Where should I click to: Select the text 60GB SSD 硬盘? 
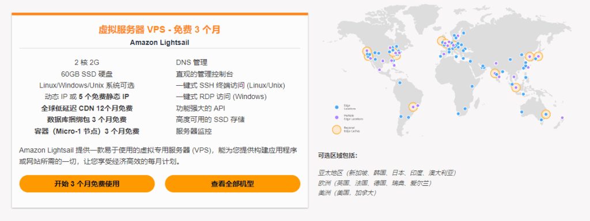click(87, 74)
